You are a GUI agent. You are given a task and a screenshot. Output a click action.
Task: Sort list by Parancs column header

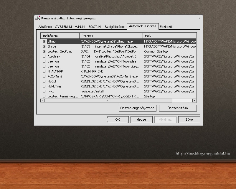click(111, 36)
